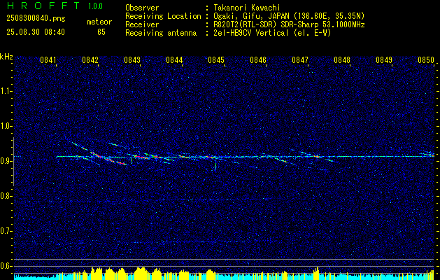Click the meteor label

pos(99,22)
